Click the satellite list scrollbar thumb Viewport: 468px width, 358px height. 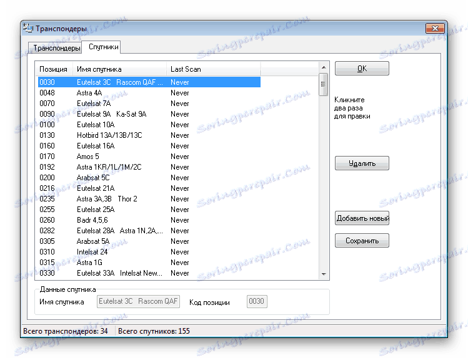pyautogui.click(x=324, y=84)
